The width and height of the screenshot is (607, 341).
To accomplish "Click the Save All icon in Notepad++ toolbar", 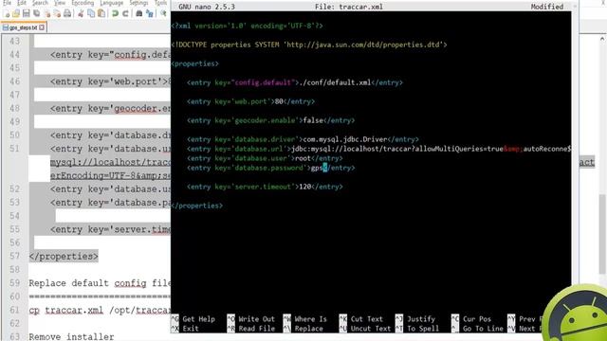I will 37,13.
